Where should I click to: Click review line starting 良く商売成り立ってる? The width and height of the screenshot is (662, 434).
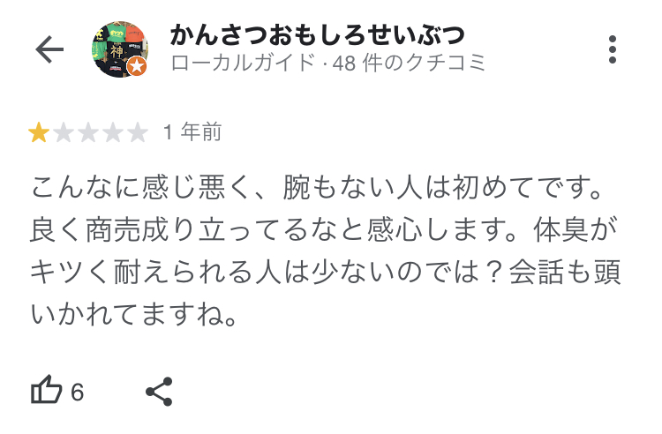point(324,230)
